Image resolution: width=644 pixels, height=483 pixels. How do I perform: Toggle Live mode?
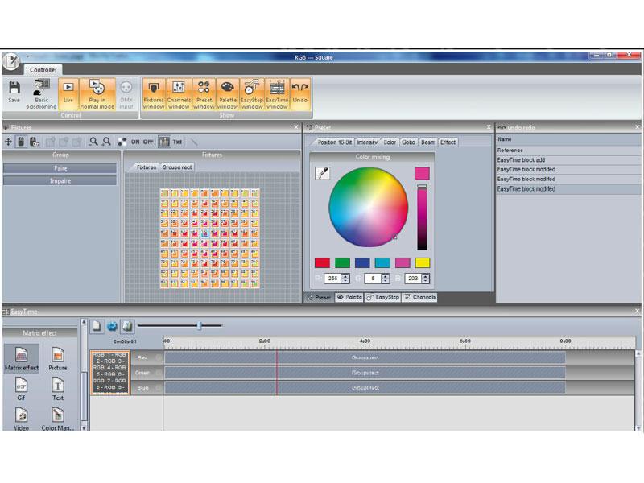68,92
